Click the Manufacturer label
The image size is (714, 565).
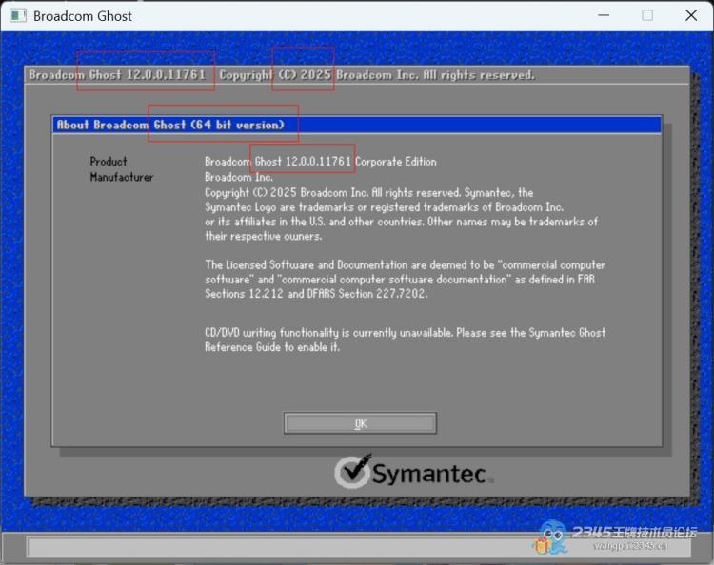click(x=122, y=177)
